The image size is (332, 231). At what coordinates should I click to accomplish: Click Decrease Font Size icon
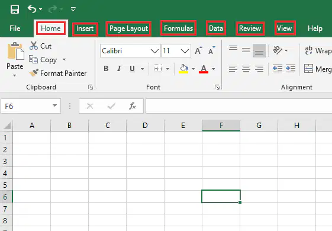click(211, 50)
